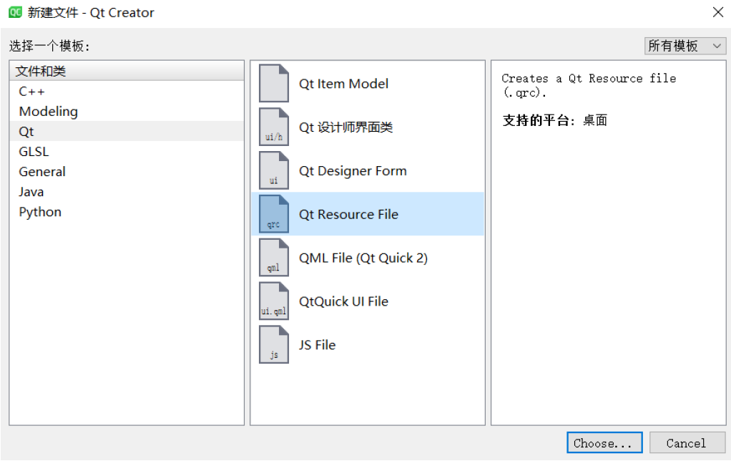
Task: Click the ui Qt Designer Form icon
Action: click(x=274, y=171)
